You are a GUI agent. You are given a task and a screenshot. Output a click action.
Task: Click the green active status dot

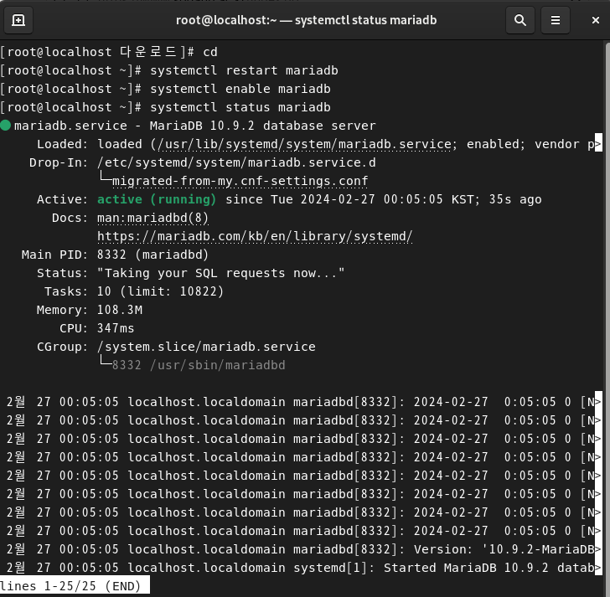coord(5,126)
